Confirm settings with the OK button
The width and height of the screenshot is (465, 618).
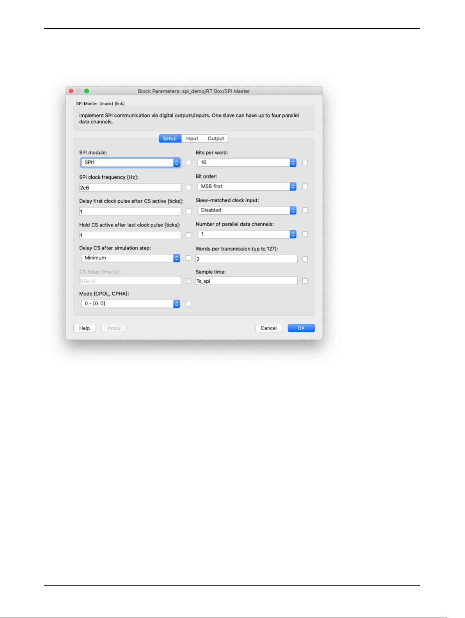pos(301,328)
